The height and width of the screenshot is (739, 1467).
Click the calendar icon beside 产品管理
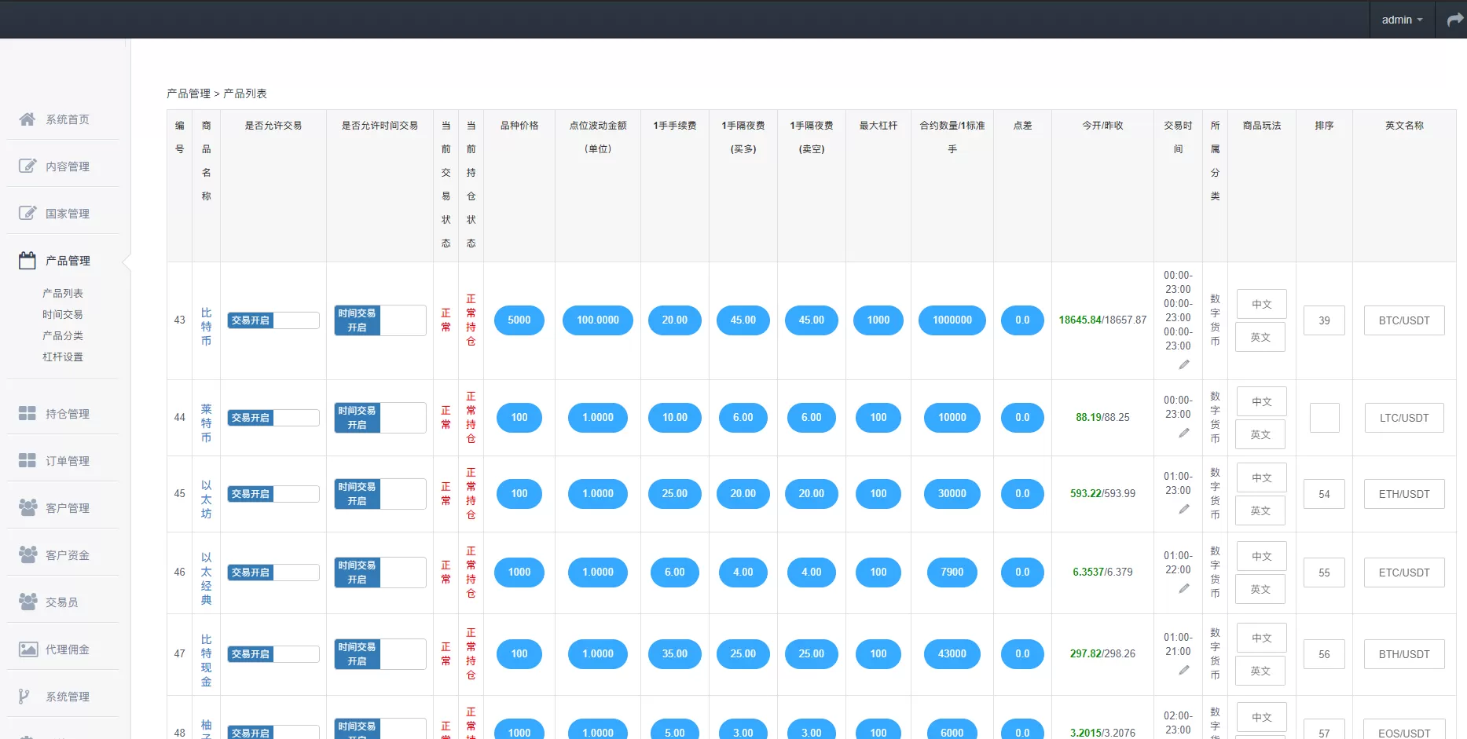[x=28, y=260]
